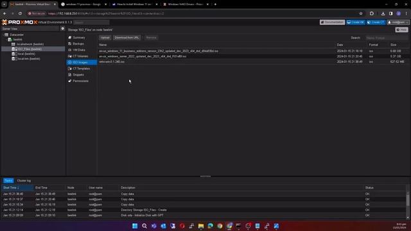Open the browser side panel icon
The height and width of the screenshot is (231, 411).
pyautogui.click(x=391, y=13)
